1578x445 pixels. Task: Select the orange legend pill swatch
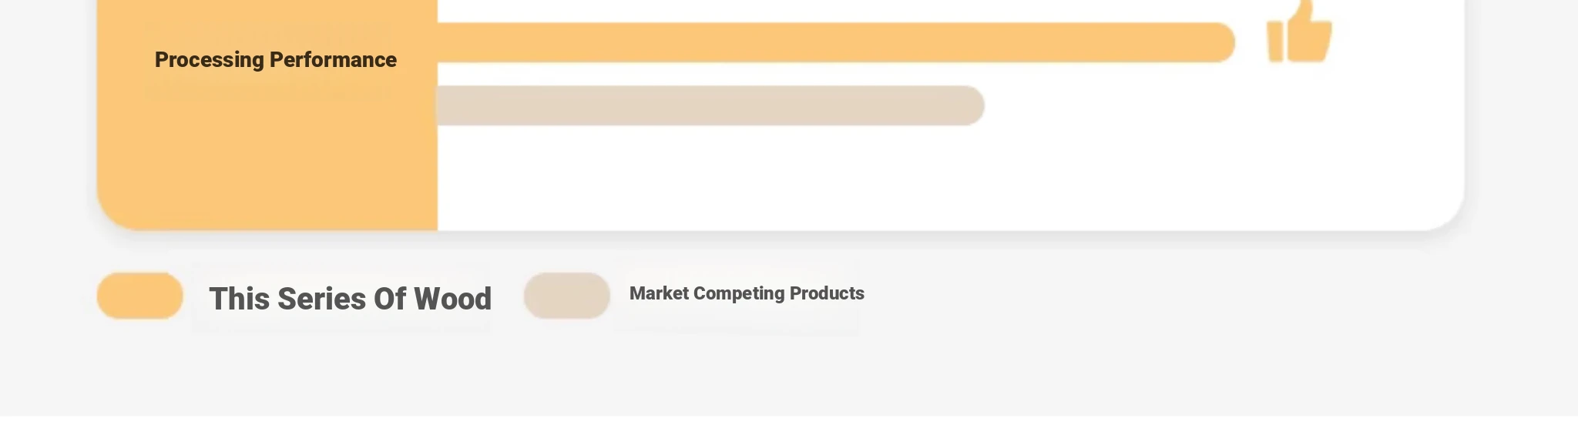(140, 296)
